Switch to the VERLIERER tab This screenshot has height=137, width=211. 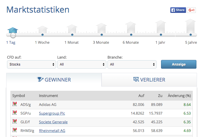coord(149,80)
